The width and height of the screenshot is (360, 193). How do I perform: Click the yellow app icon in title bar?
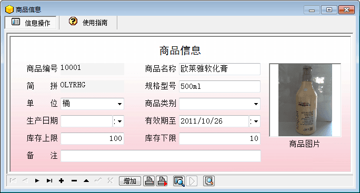pos(9,9)
